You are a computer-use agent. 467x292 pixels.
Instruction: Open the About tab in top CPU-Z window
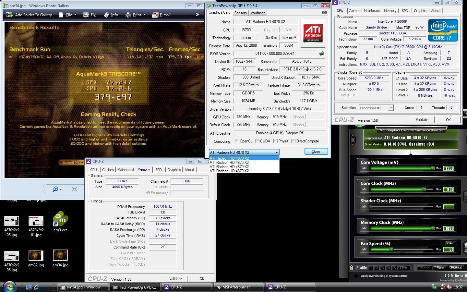click(x=436, y=11)
